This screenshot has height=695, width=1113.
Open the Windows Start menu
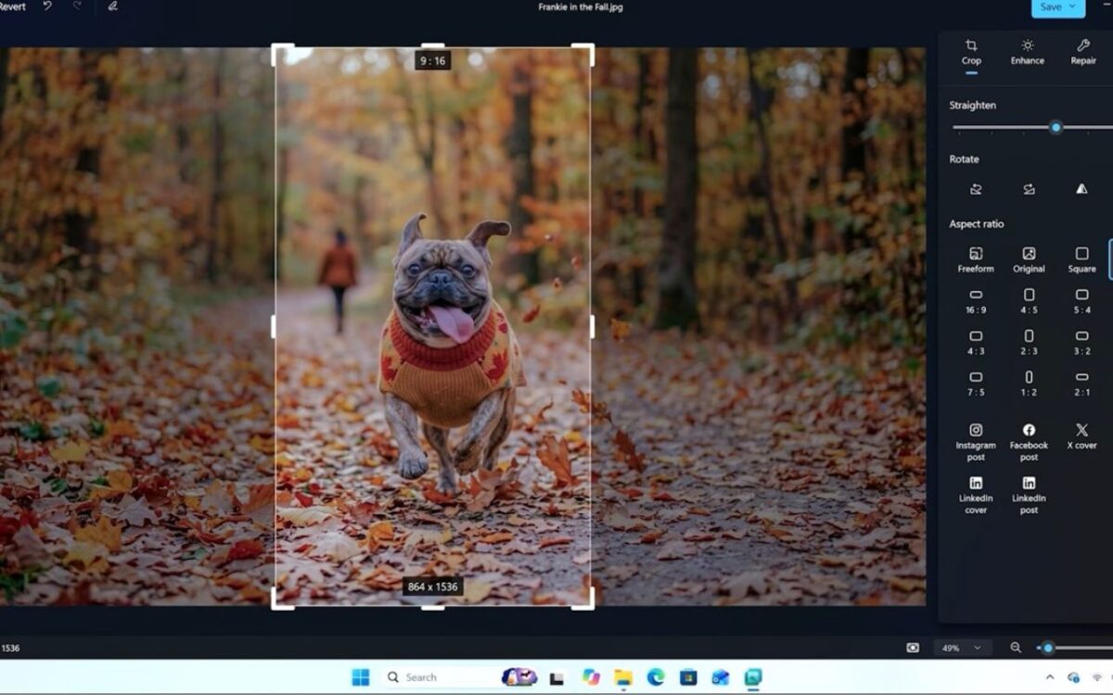pyautogui.click(x=361, y=677)
